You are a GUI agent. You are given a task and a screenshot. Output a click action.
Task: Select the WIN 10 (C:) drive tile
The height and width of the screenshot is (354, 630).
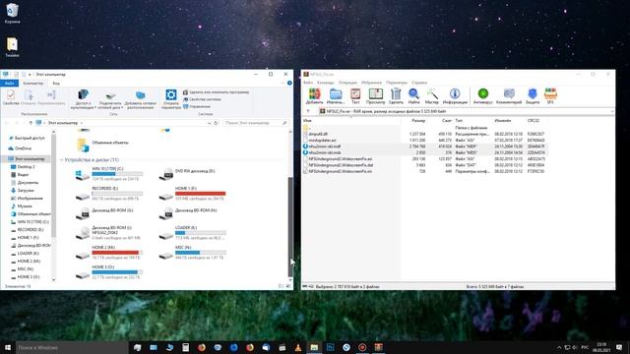click(x=108, y=174)
